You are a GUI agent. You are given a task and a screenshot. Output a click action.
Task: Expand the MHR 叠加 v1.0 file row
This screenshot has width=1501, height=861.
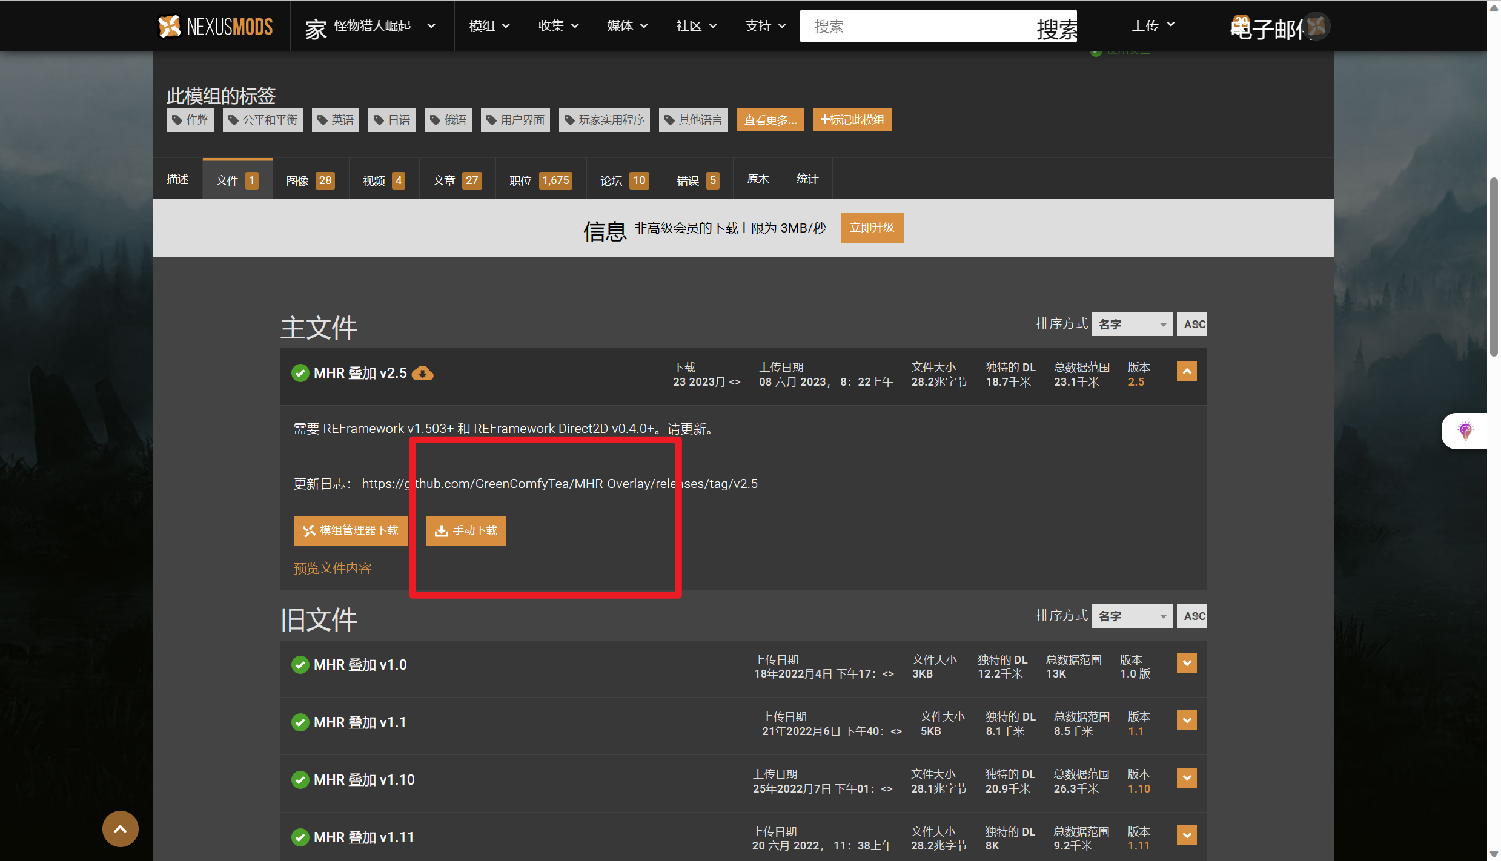click(1187, 663)
